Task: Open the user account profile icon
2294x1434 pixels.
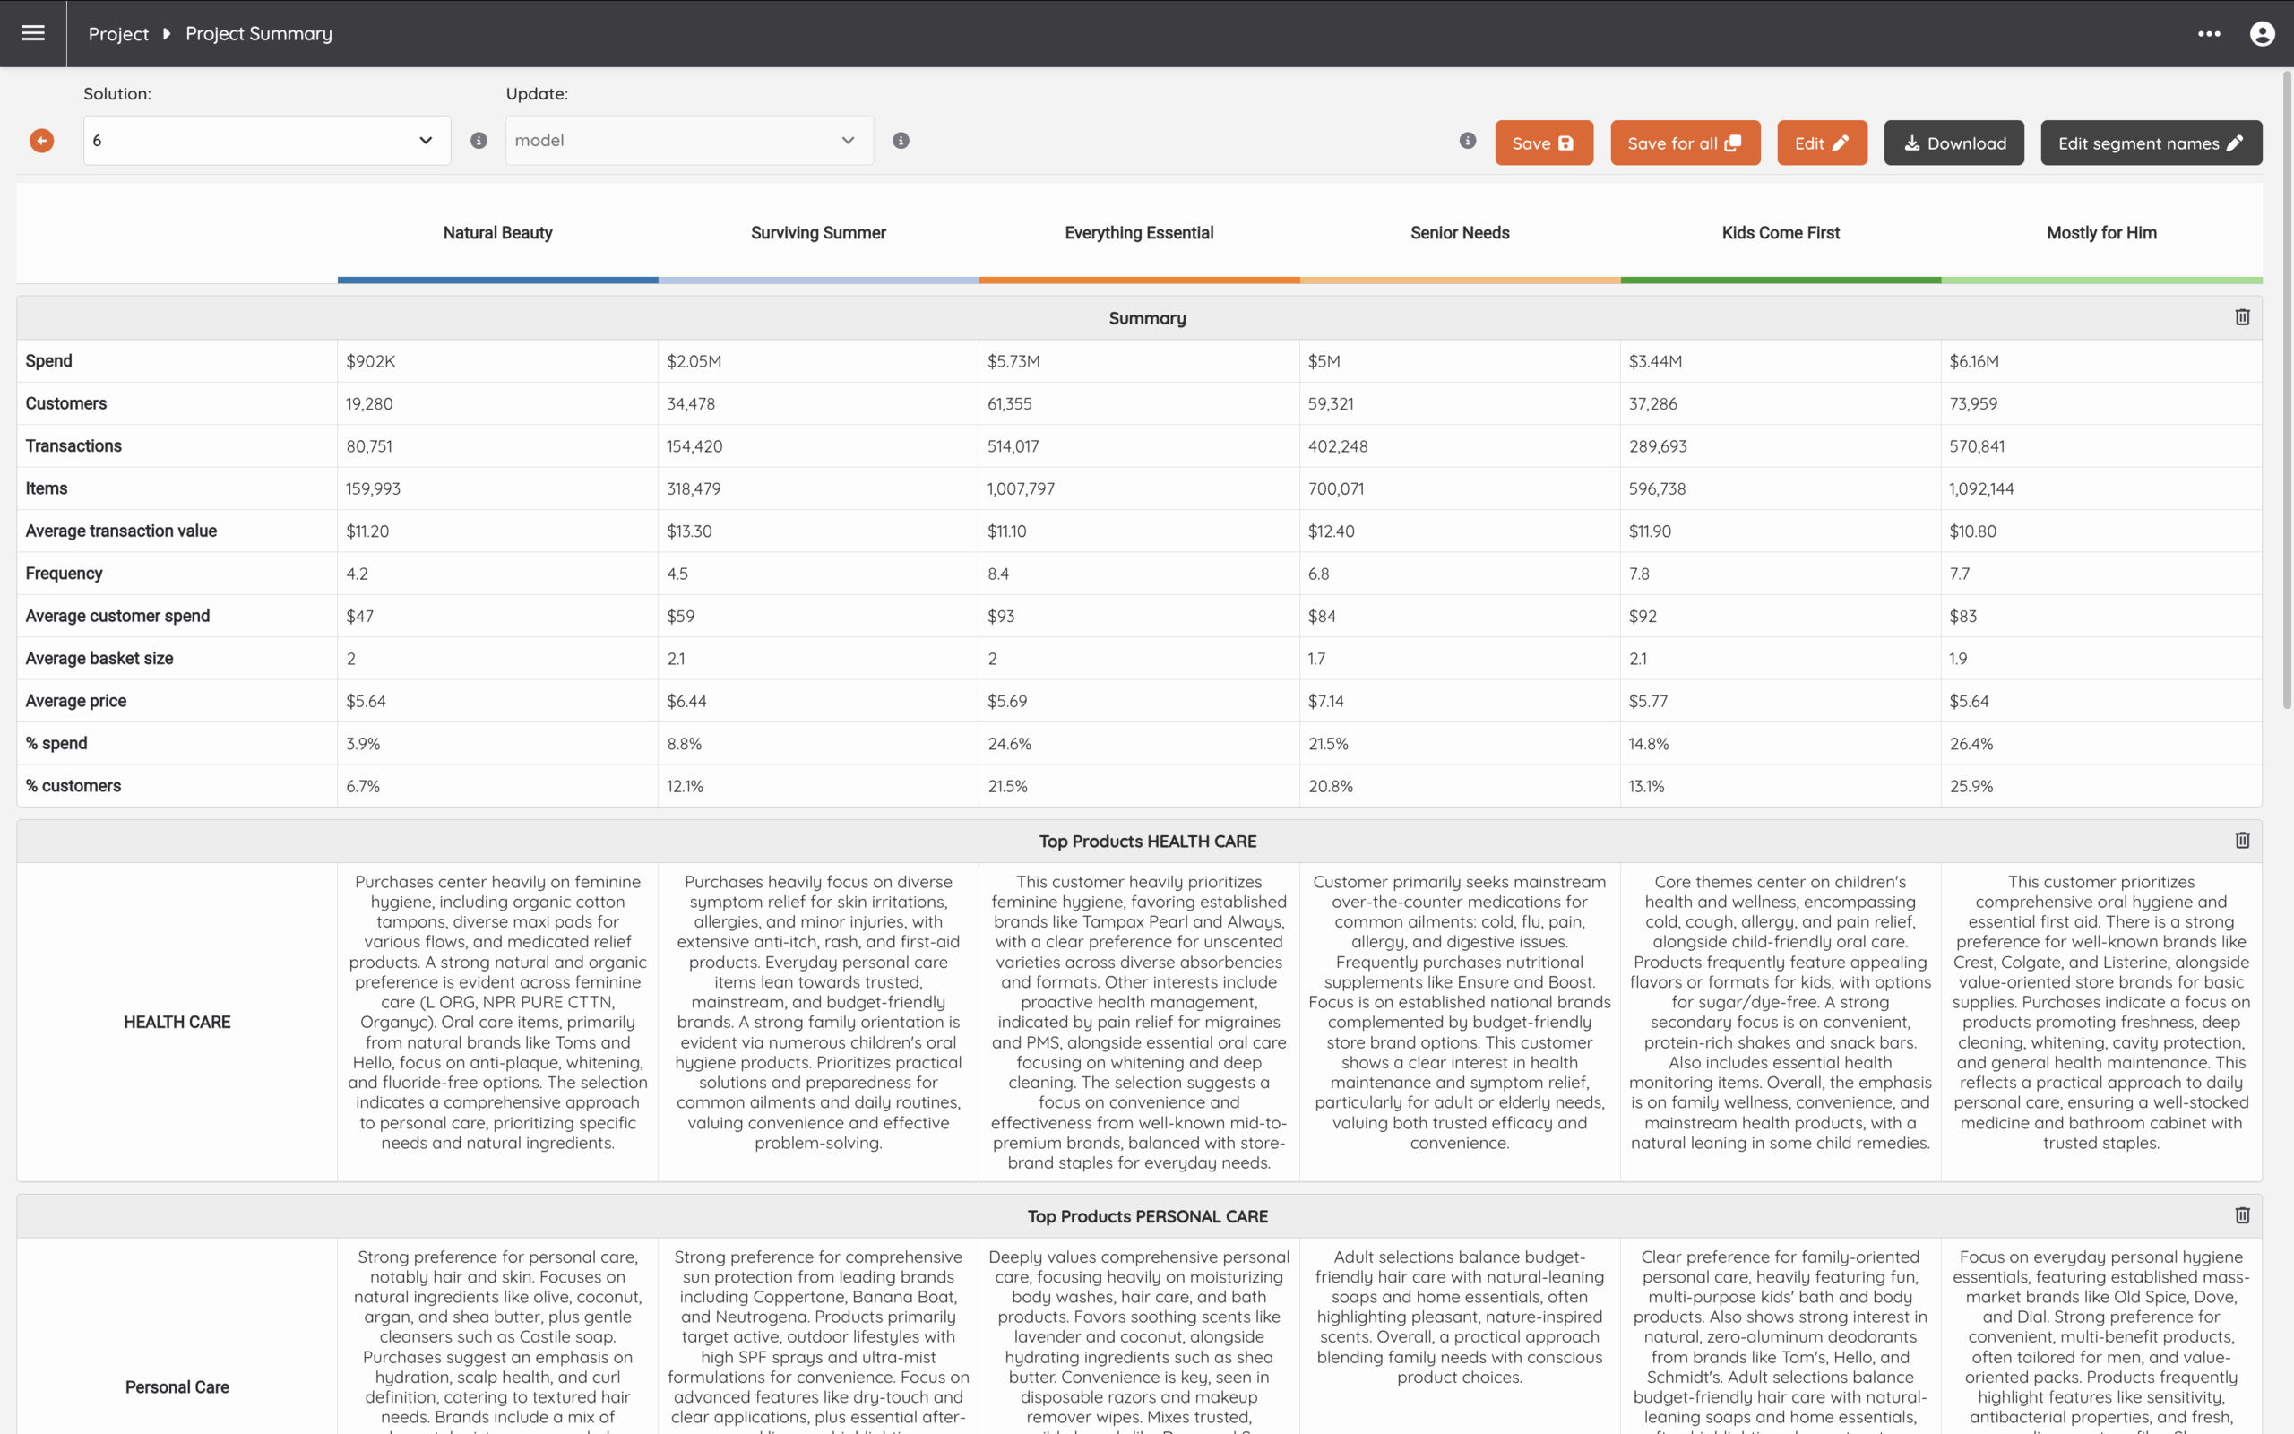Action: [x=2262, y=33]
